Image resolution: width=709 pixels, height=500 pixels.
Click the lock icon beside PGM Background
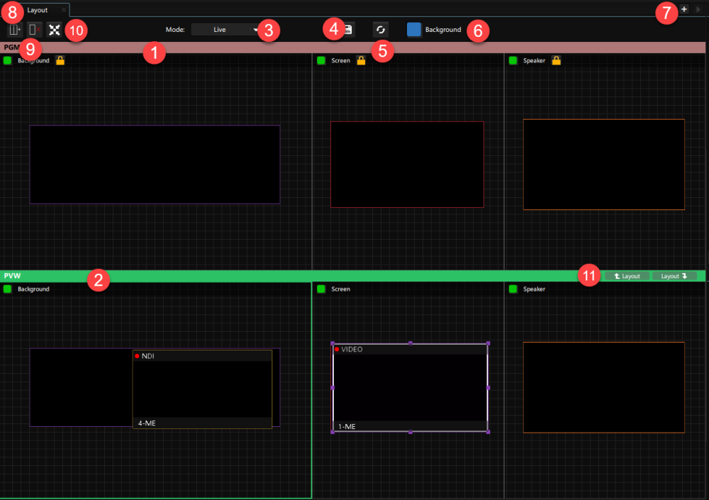click(x=60, y=60)
